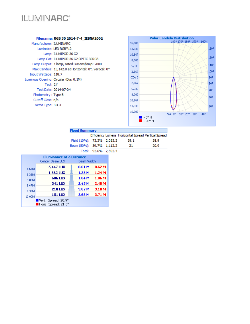Click the polar candela beam curve
This screenshot has height=324, width=250.
(x=173, y=94)
